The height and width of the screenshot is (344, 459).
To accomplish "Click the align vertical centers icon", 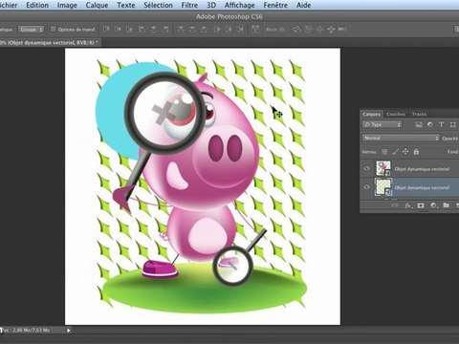I will pos(118,30).
